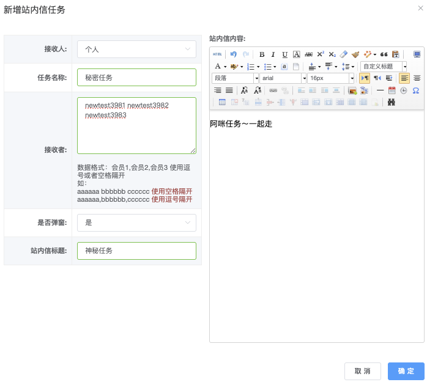Expand the 是否弹窗 dropdown
This screenshot has height=382, width=427.
click(136, 222)
